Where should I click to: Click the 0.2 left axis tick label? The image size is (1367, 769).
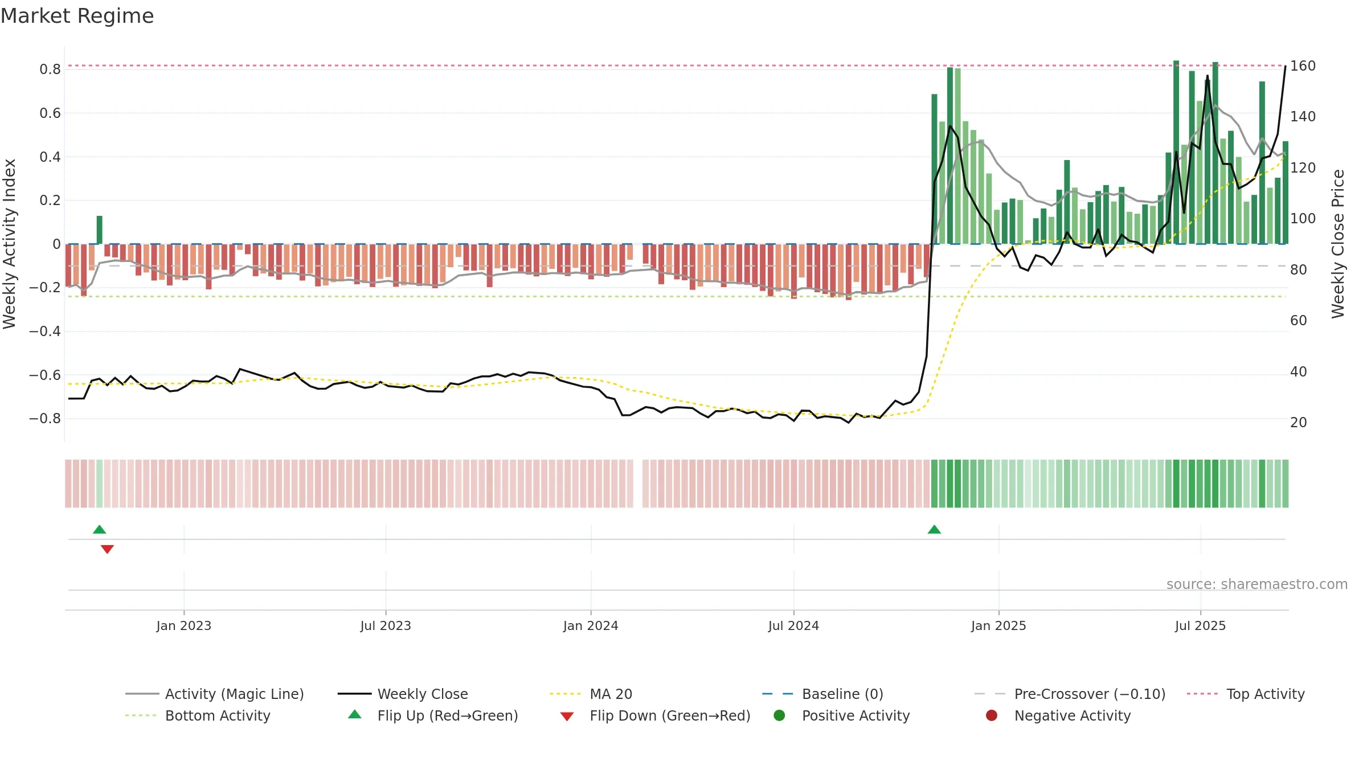click(x=50, y=201)
